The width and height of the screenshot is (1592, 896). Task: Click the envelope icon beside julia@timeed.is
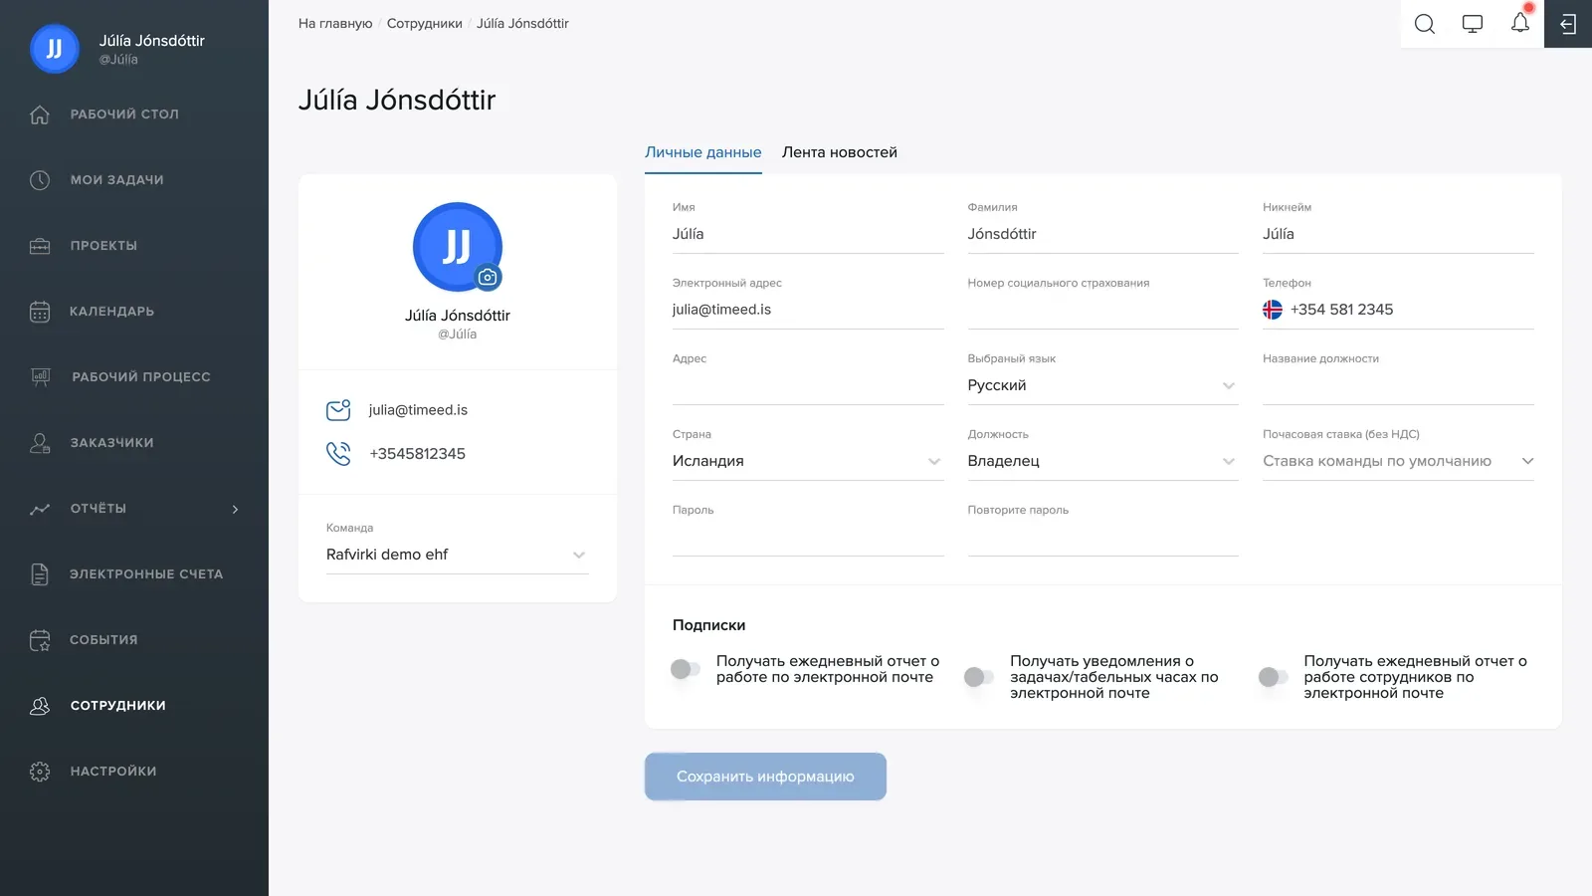pyautogui.click(x=338, y=410)
